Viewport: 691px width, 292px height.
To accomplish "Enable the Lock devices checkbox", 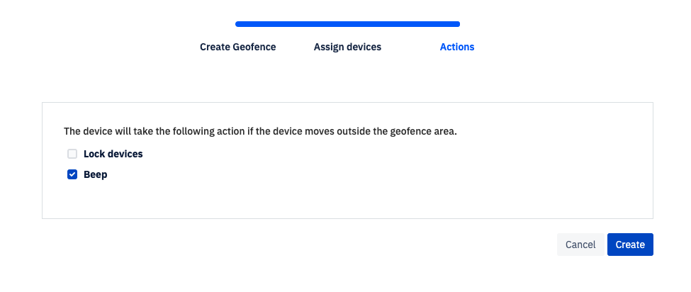I will point(72,154).
